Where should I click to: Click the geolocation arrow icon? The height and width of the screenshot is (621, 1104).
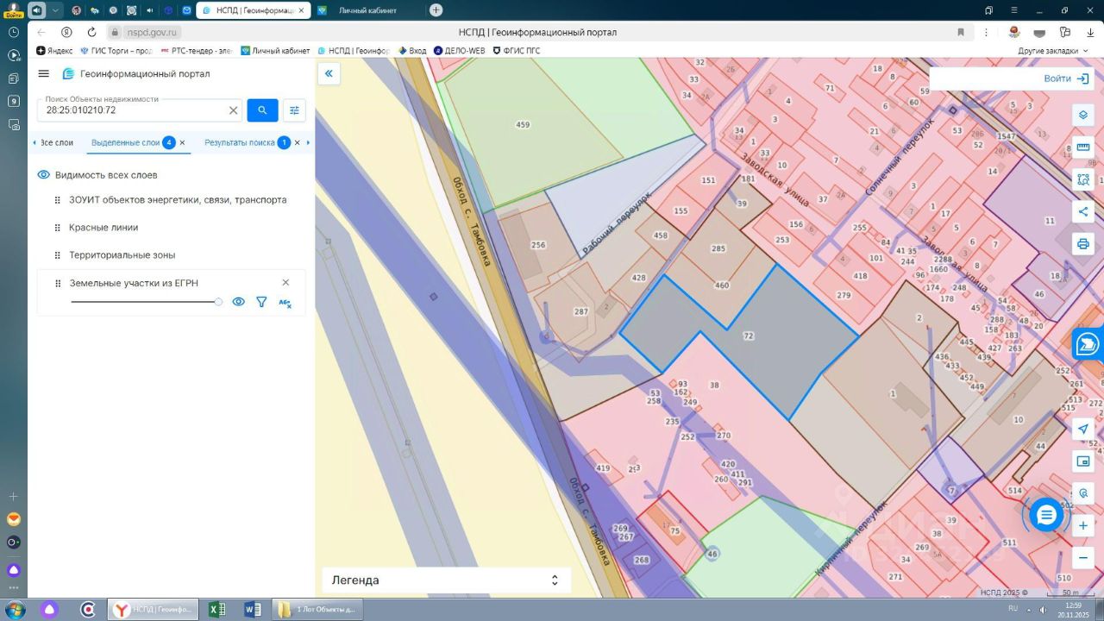coord(1083,430)
